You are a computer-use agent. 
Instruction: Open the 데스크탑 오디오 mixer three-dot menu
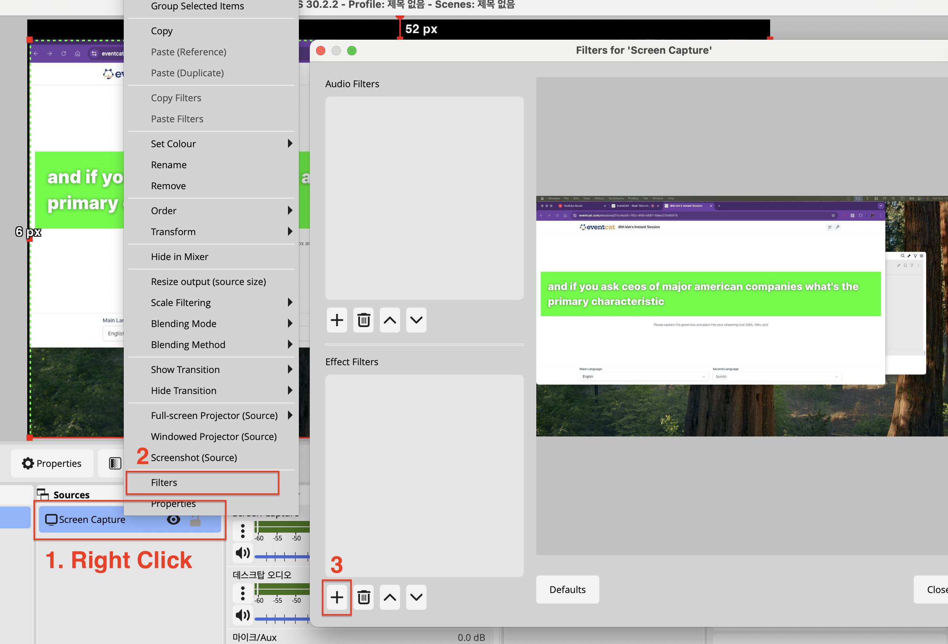click(x=243, y=593)
